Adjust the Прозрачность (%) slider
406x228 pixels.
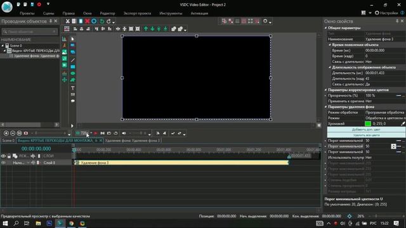(x=400, y=96)
